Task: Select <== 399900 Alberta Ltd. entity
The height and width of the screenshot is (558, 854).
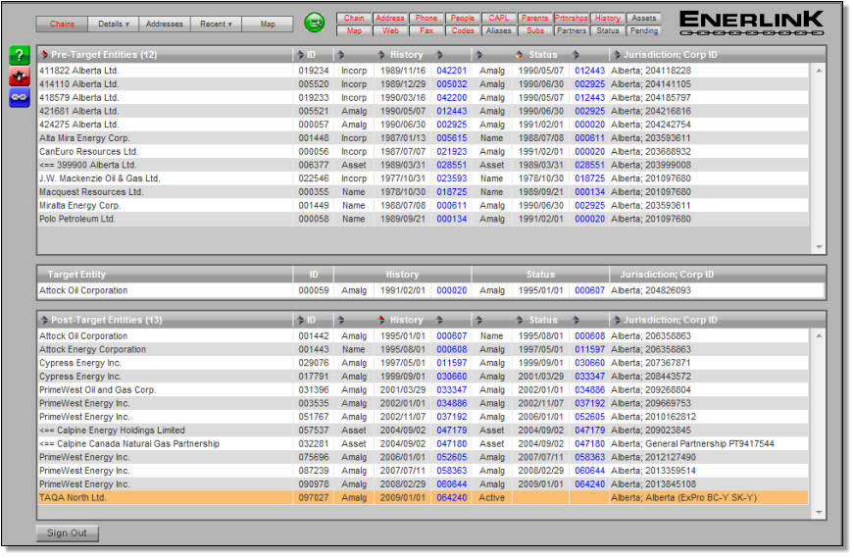Action: [x=87, y=165]
